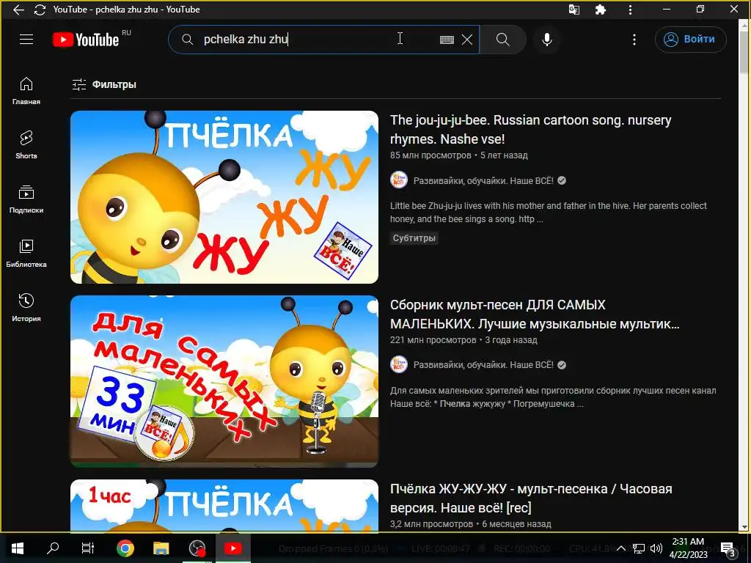Open title The jou-ju-ju-bee Russian cartoon song
This screenshot has width=751, height=563.
[x=531, y=129]
